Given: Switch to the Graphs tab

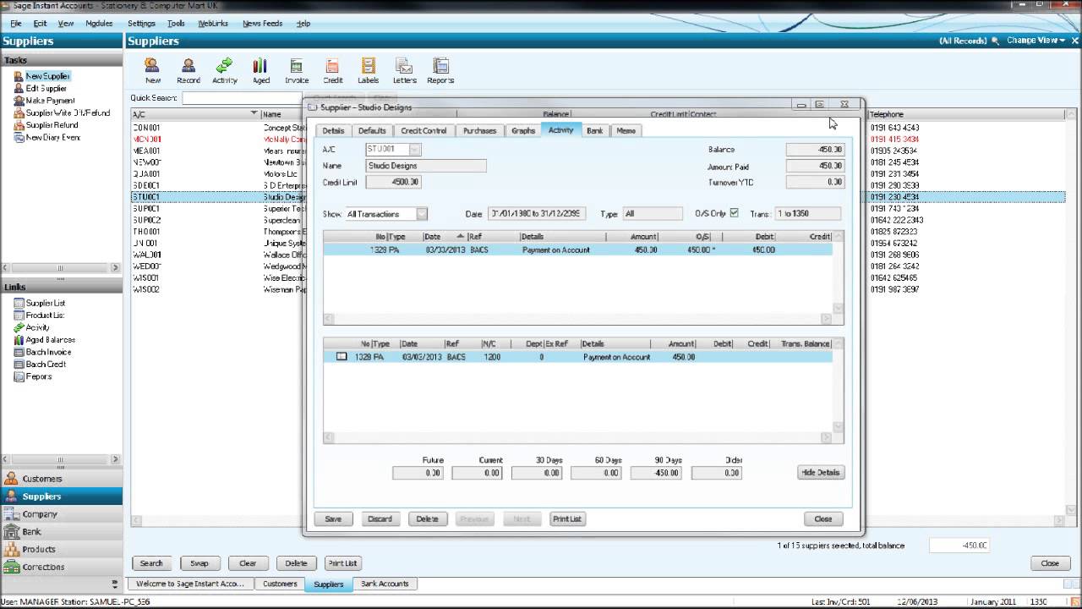Looking at the screenshot, I should pyautogui.click(x=523, y=130).
